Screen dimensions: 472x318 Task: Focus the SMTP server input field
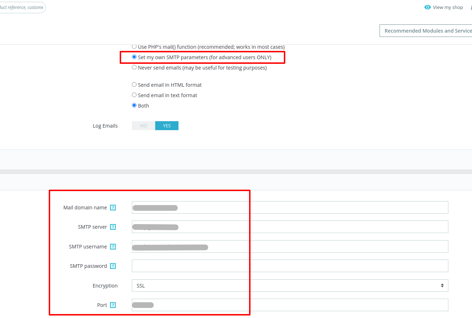tap(290, 227)
